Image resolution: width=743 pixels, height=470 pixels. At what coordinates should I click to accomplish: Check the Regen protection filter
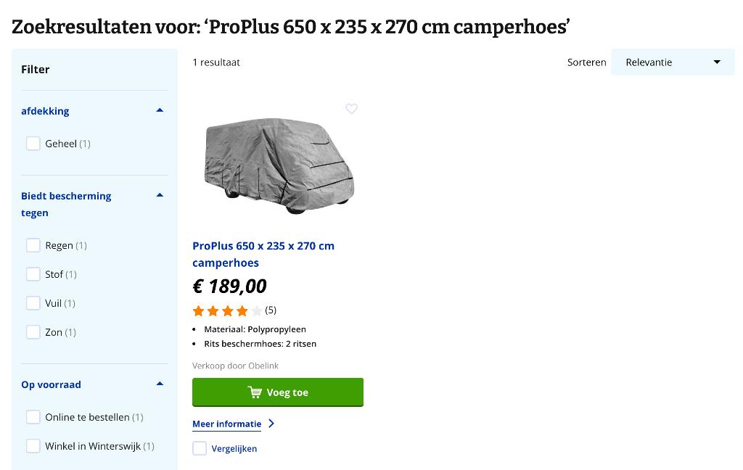tap(33, 245)
